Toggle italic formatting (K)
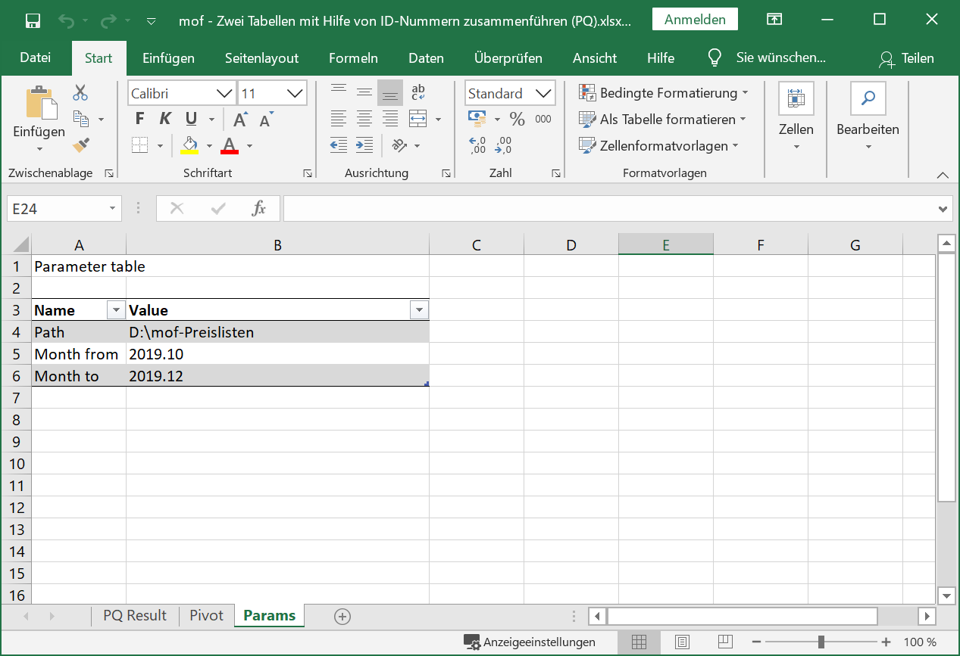The height and width of the screenshot is (656, 960). coord(165,119)
